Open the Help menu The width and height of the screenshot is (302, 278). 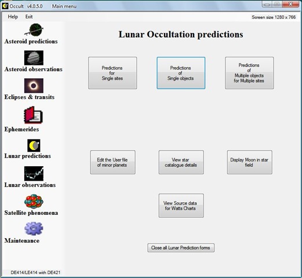13,17
